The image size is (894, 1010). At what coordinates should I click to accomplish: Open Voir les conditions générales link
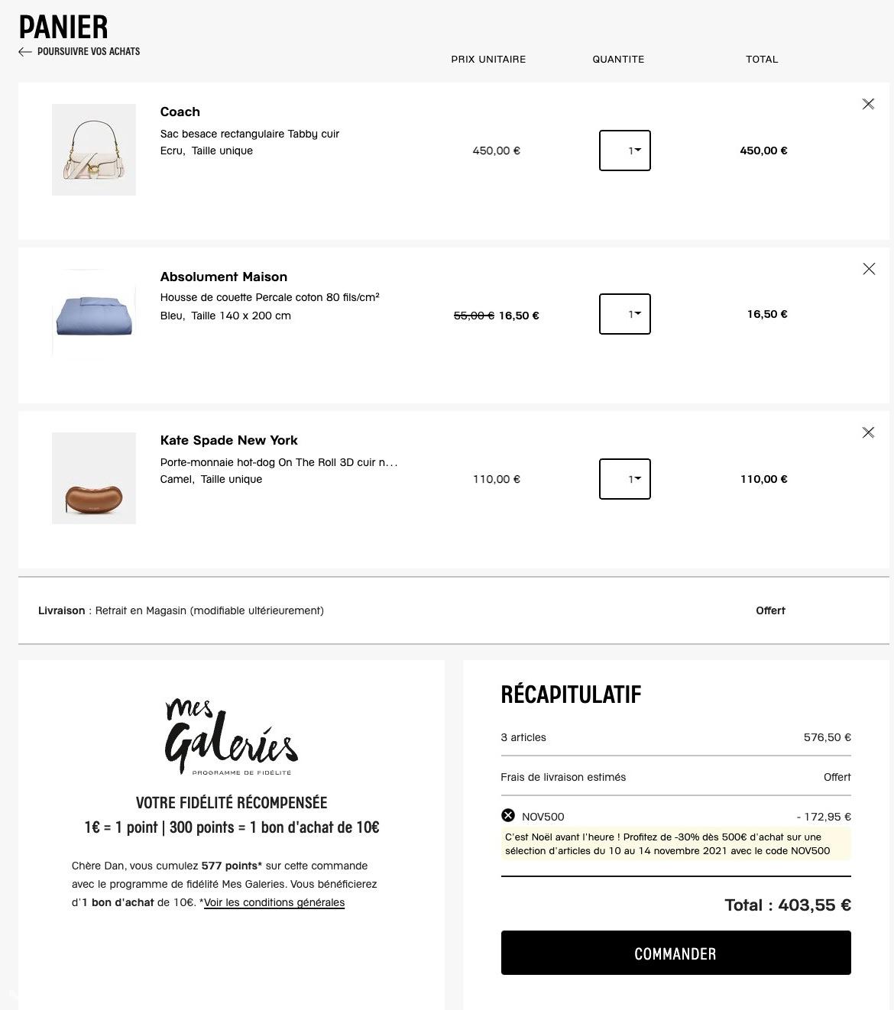click(274, 902)
